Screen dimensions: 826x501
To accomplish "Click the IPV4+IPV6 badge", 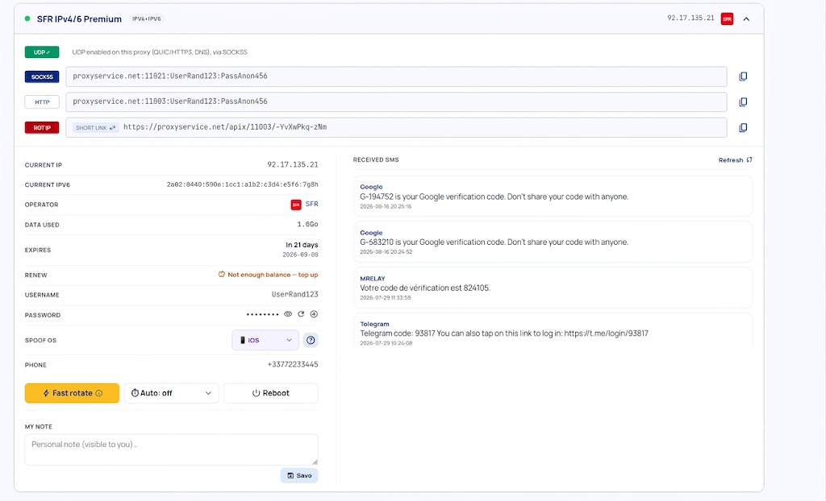I will tap(147, 19).
